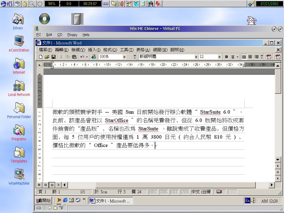Align the text to the left
Image resolution: width=284 pixels, height=213 pixels.
[x=244, y=57]
